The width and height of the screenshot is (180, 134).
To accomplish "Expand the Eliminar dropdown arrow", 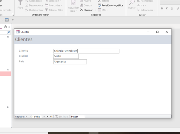I will point(95,10).
